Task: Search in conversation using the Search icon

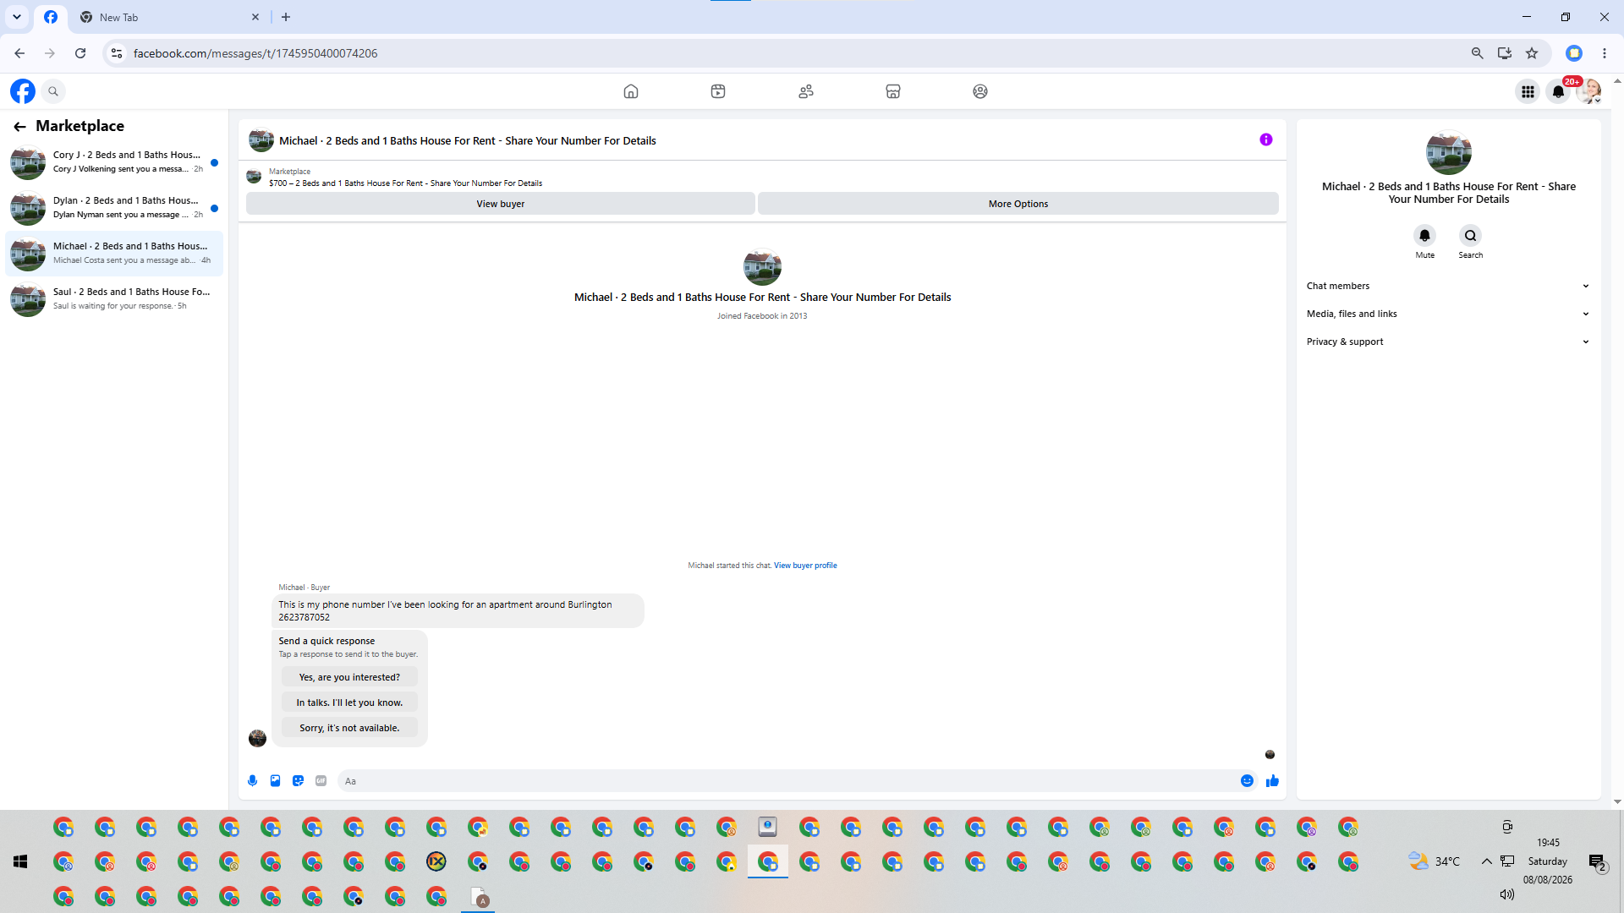Action: (1471, 236)
